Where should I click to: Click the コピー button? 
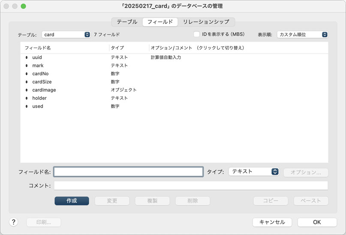(271, 201)
